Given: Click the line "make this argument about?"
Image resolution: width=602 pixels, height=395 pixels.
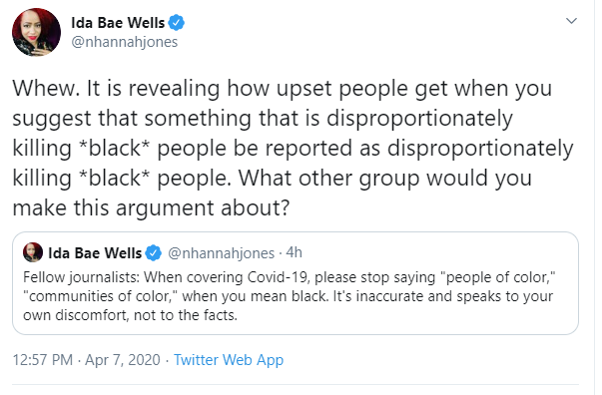Looking at the screenshot, I should point(151,208).
